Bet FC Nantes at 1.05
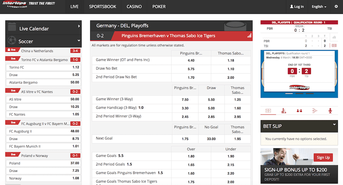Viewport: 343px width, 185px height. [43, 114]
